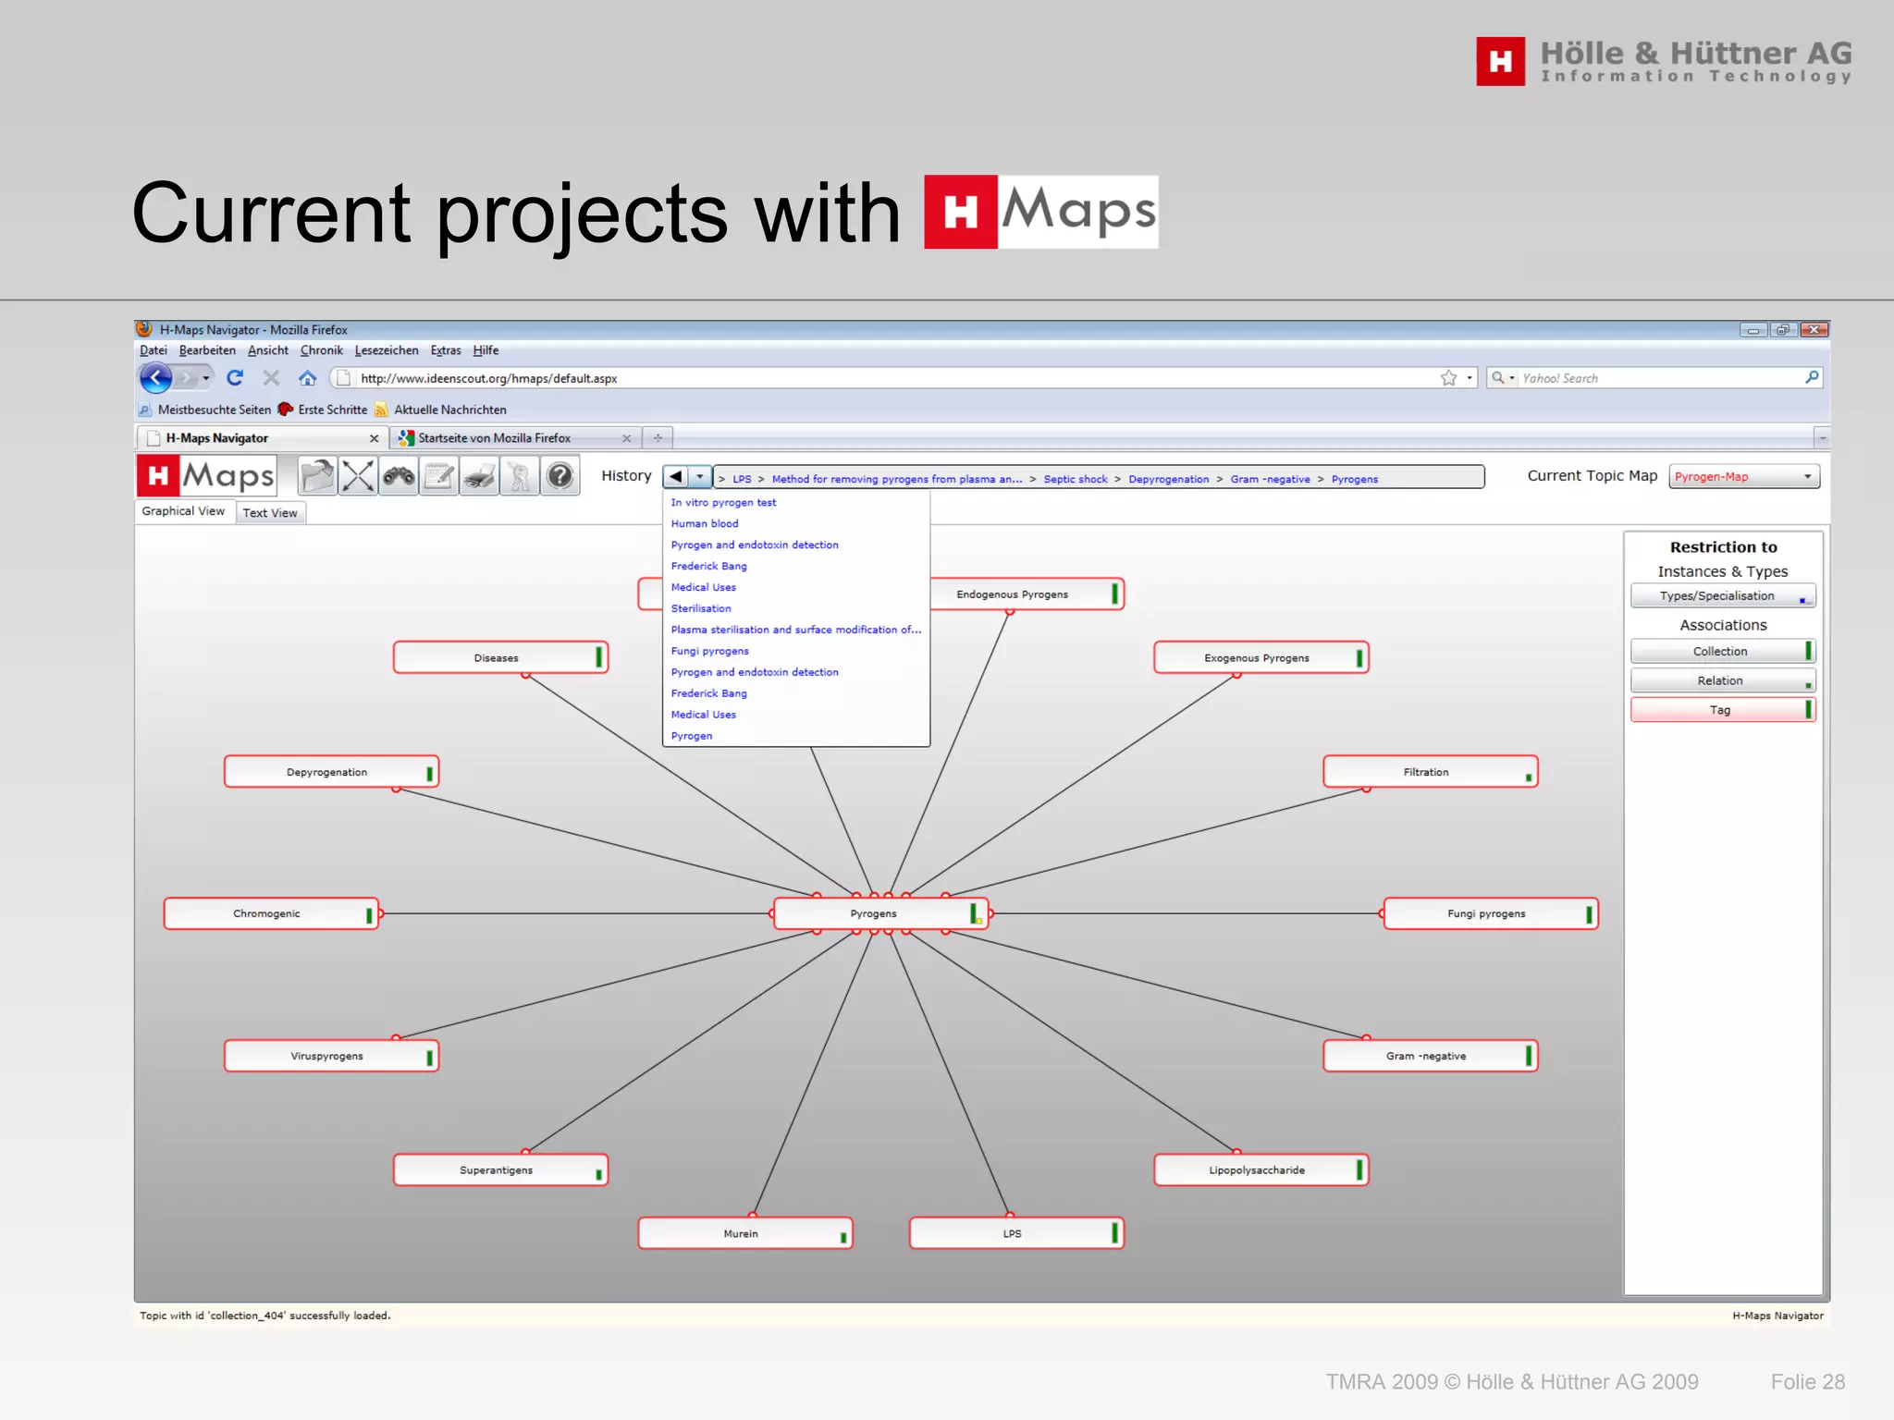Select Fungi pyrogens in history list

click(x=709, y=652)
